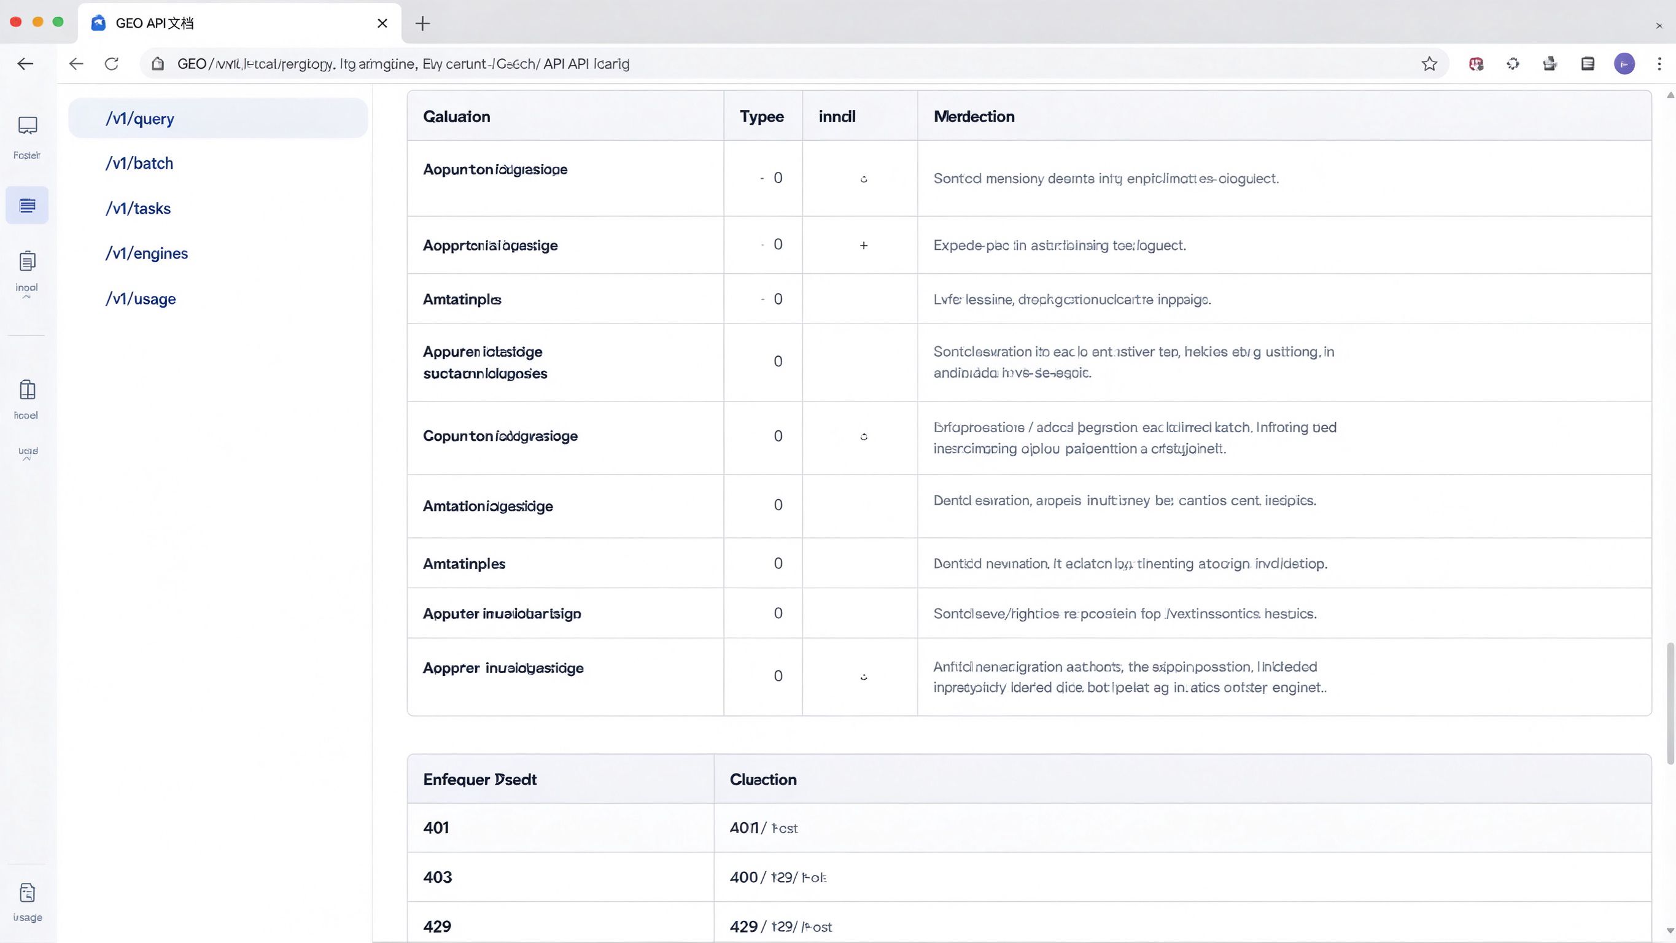Click the page vertical scrollbar thumb

1670,703
